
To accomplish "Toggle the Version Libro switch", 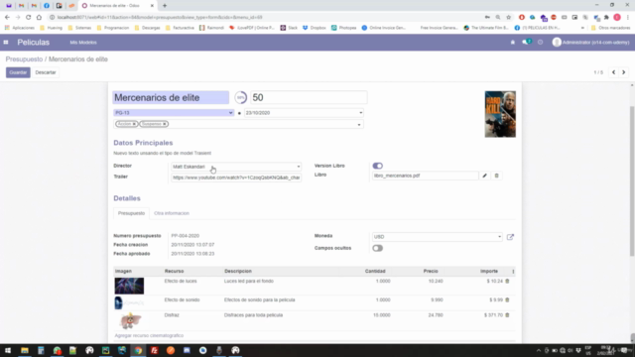I will tap(377, 166).
